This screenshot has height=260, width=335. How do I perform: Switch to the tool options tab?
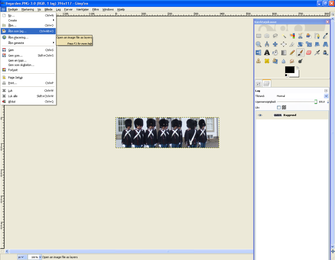click(x=258, y=84)
